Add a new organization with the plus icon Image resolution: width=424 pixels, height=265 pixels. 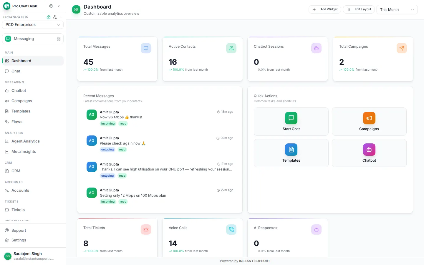pyautogui.click(x=61, y=17)
